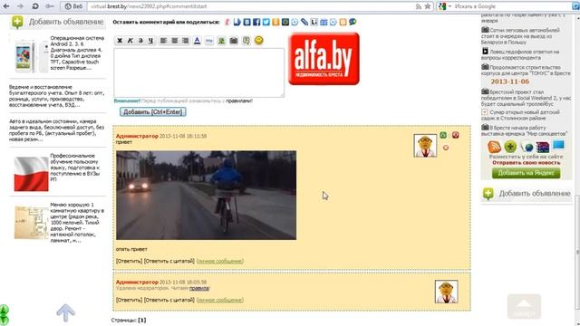Go to comments page [1]
This screenshot has height=326, width=580.
point(142,320)
